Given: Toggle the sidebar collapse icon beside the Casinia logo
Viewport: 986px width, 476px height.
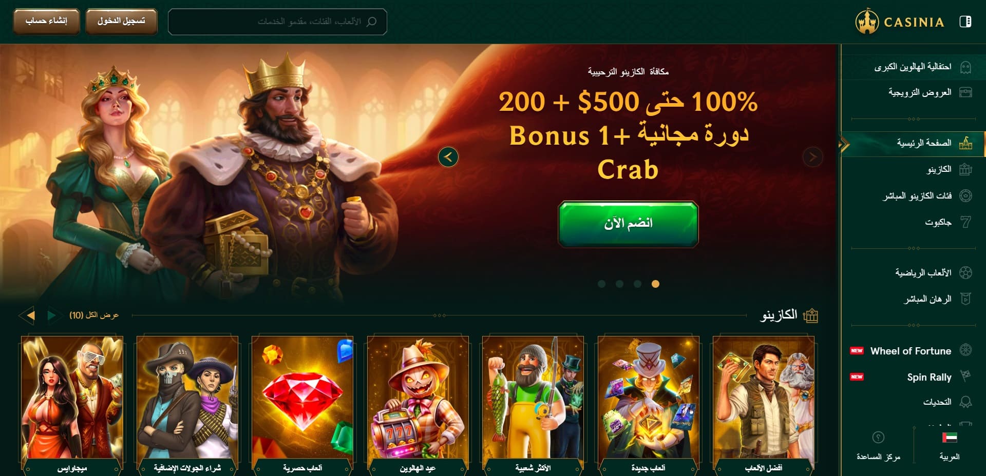Looking at the screenshot, I should pyautogui.click(x=965, y=22).
